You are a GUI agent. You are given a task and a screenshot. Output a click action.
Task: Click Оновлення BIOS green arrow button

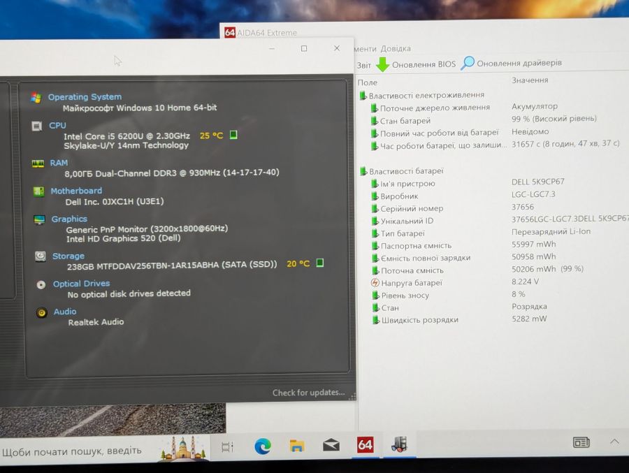point(416,64)
